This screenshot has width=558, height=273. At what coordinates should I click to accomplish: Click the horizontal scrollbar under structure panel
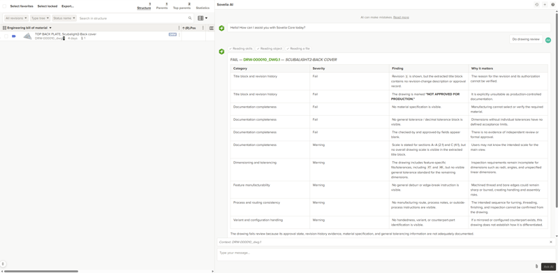(x=41, y=271)
